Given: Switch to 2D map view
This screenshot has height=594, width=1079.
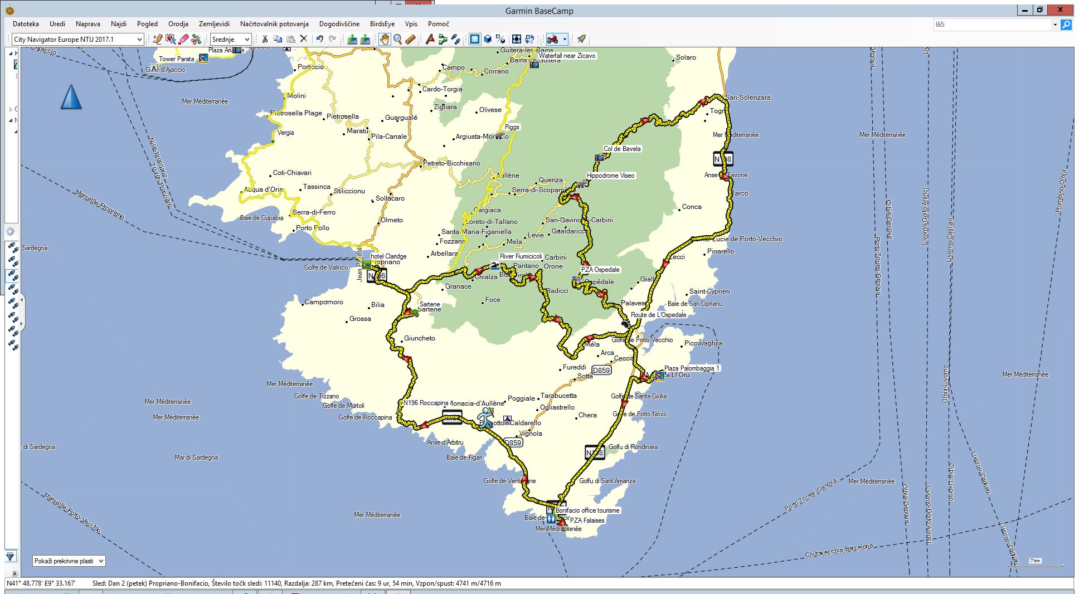Looking at the screenshot, I should [x=475, y=39].
